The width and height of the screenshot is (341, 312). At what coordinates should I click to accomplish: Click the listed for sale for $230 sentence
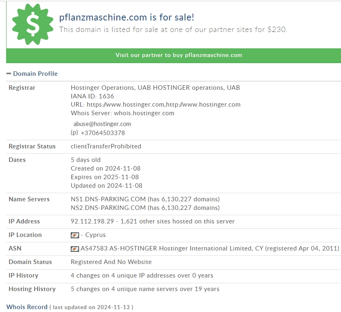173,30
